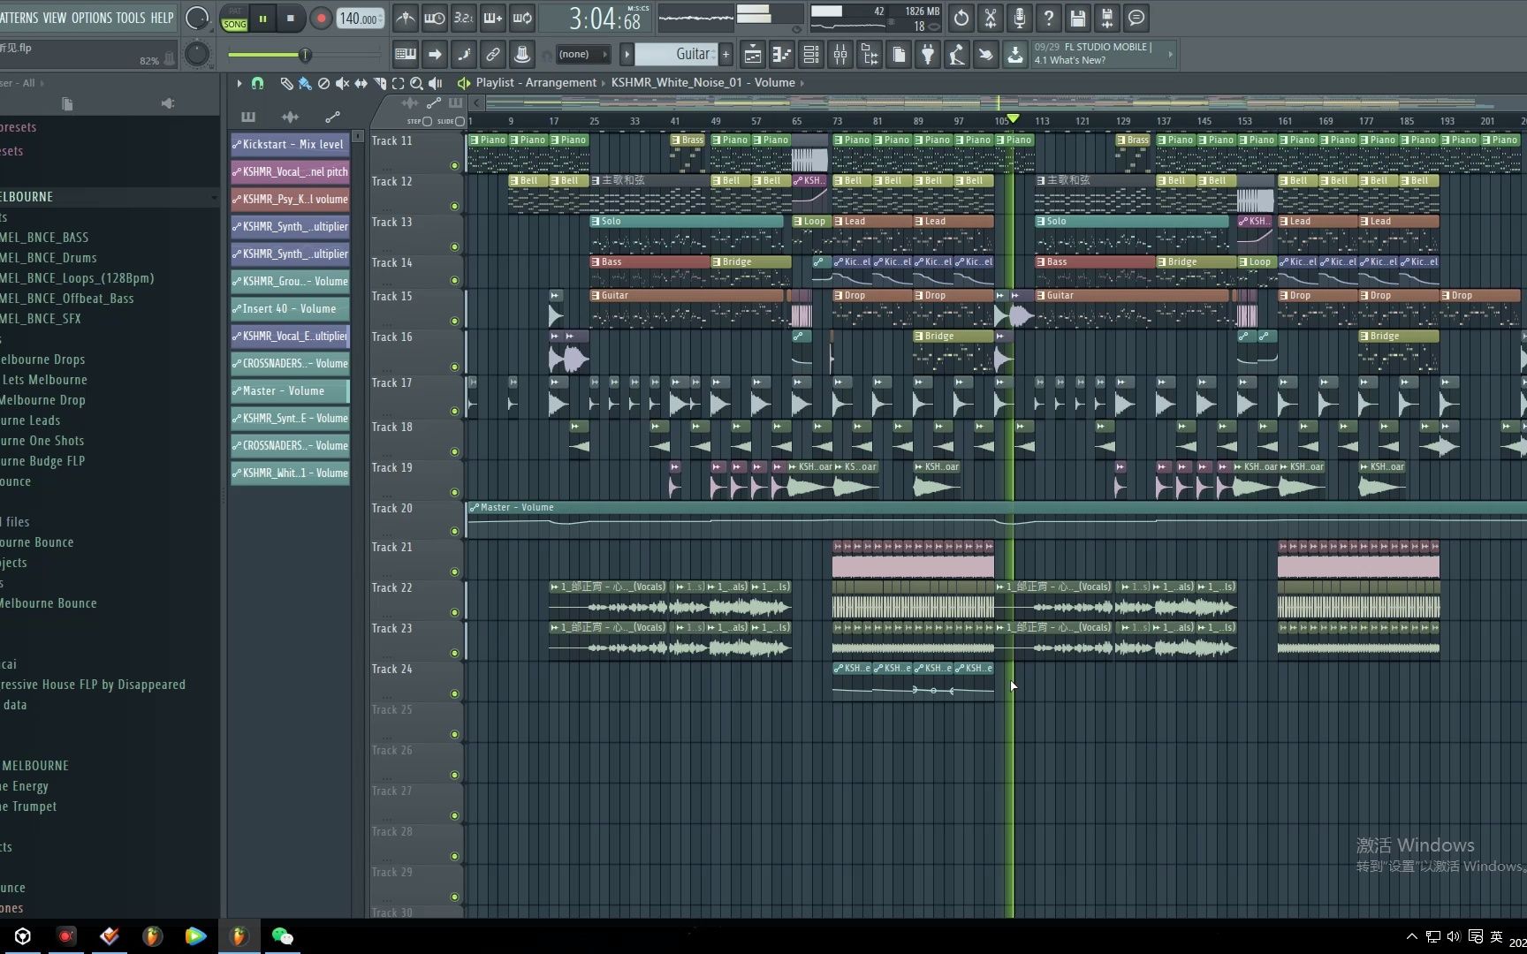Select the Insert 40 - Volume clip
The height and width of the screenshot is (954, 1527).
(x=290, y=308)
